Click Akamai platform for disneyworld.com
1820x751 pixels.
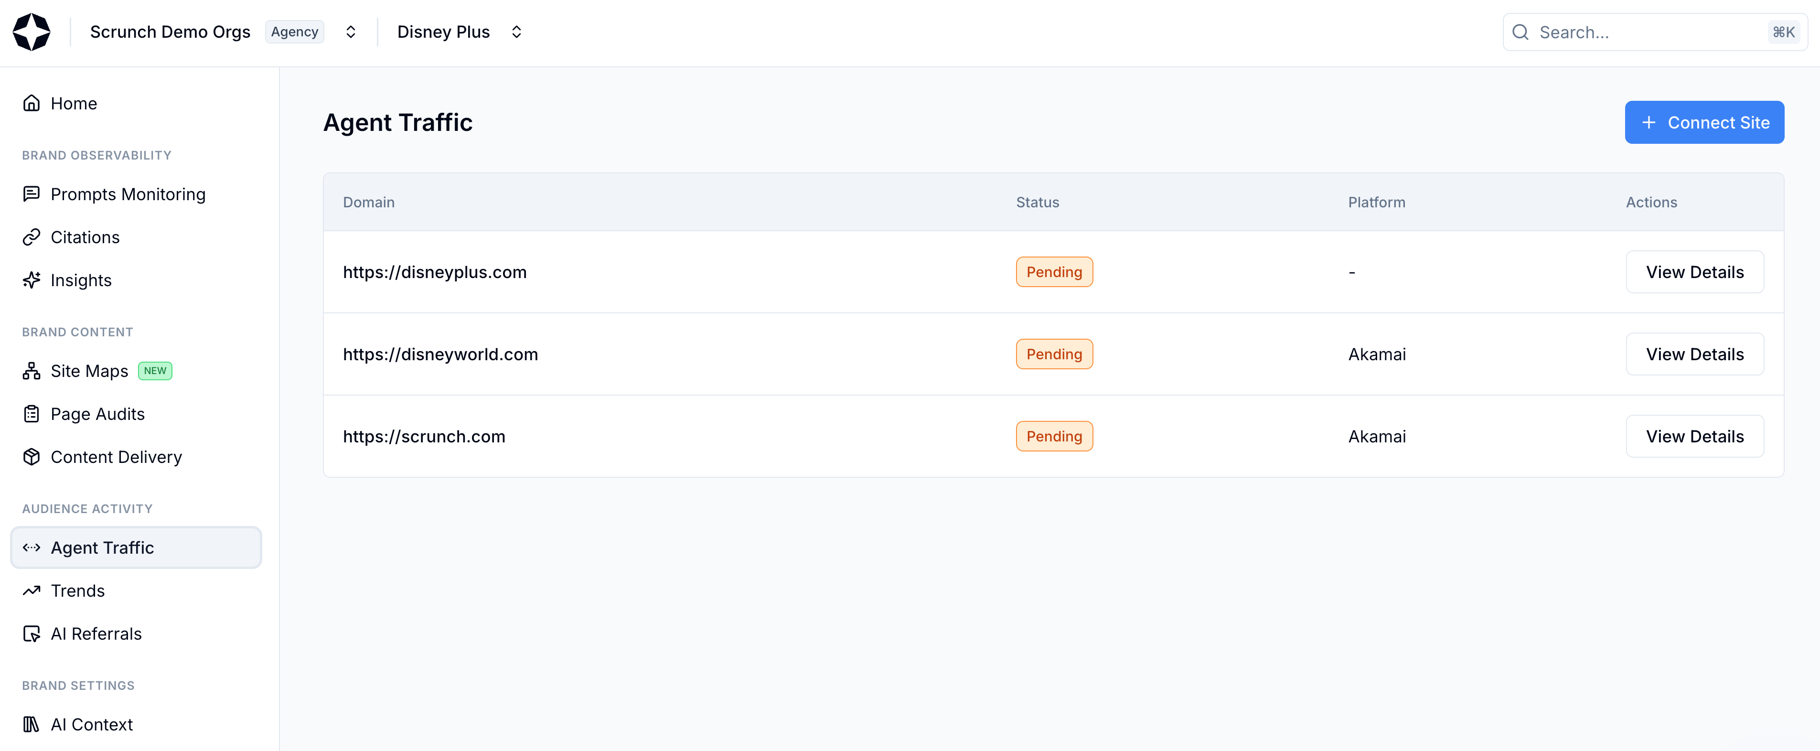1376,354
